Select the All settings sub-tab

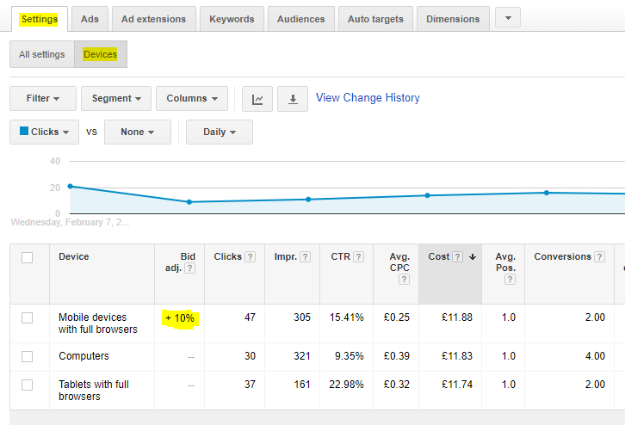(x=42, y=54)
